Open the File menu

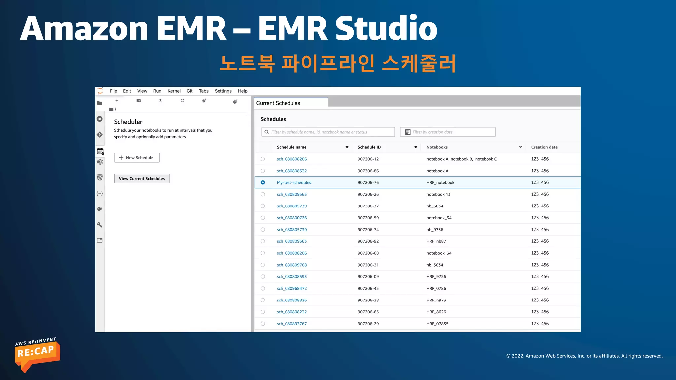click(113, 91)
